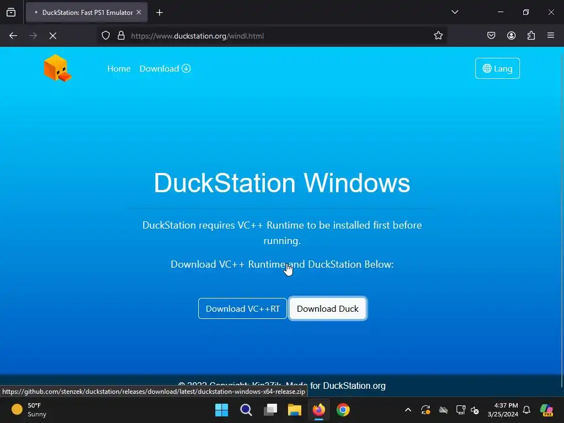The height and width of the screenshot is (423, 564).
Task: Click the sync update tray icon
Action: pos(426,410)
